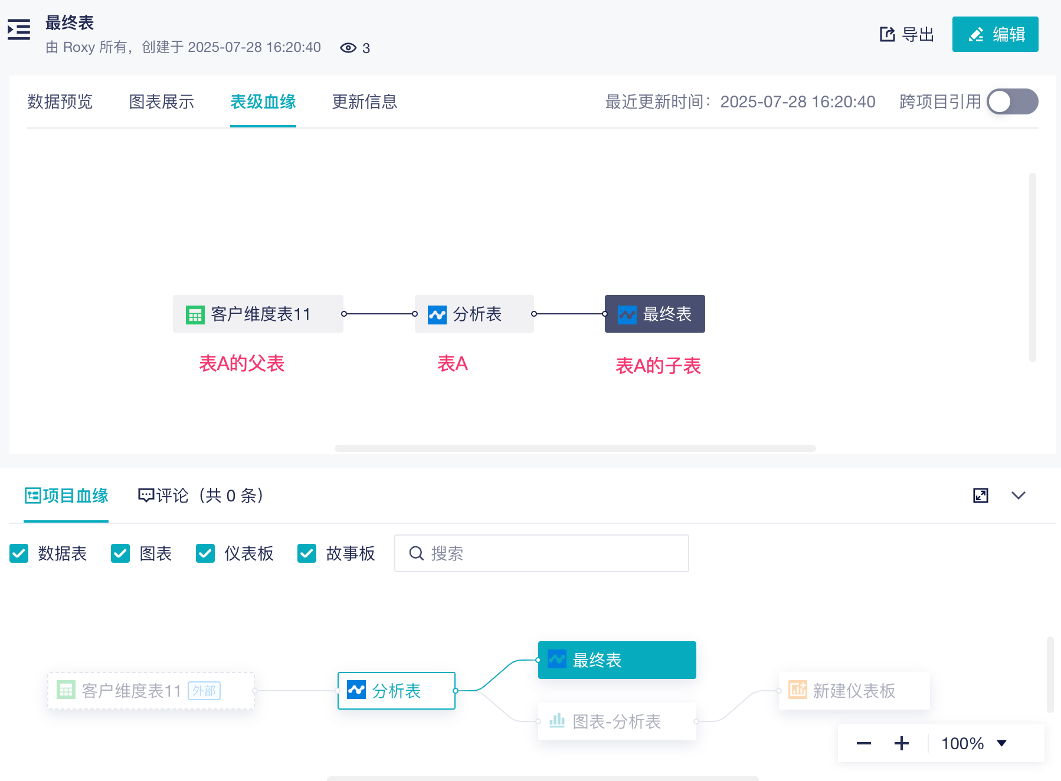Image resolution: width=1061 pixels, height=781 pixels.
Task: Click the green table icon of 客户维度表11
Action: point(195,314)
